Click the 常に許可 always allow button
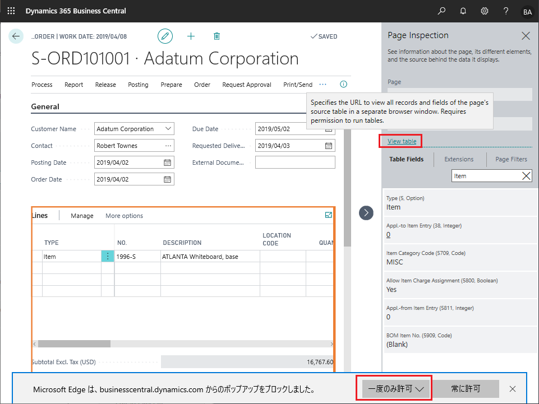The image size is (539, 404). click(466, 389)
